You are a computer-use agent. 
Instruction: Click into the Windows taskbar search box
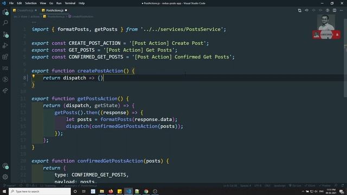(40, 191)
